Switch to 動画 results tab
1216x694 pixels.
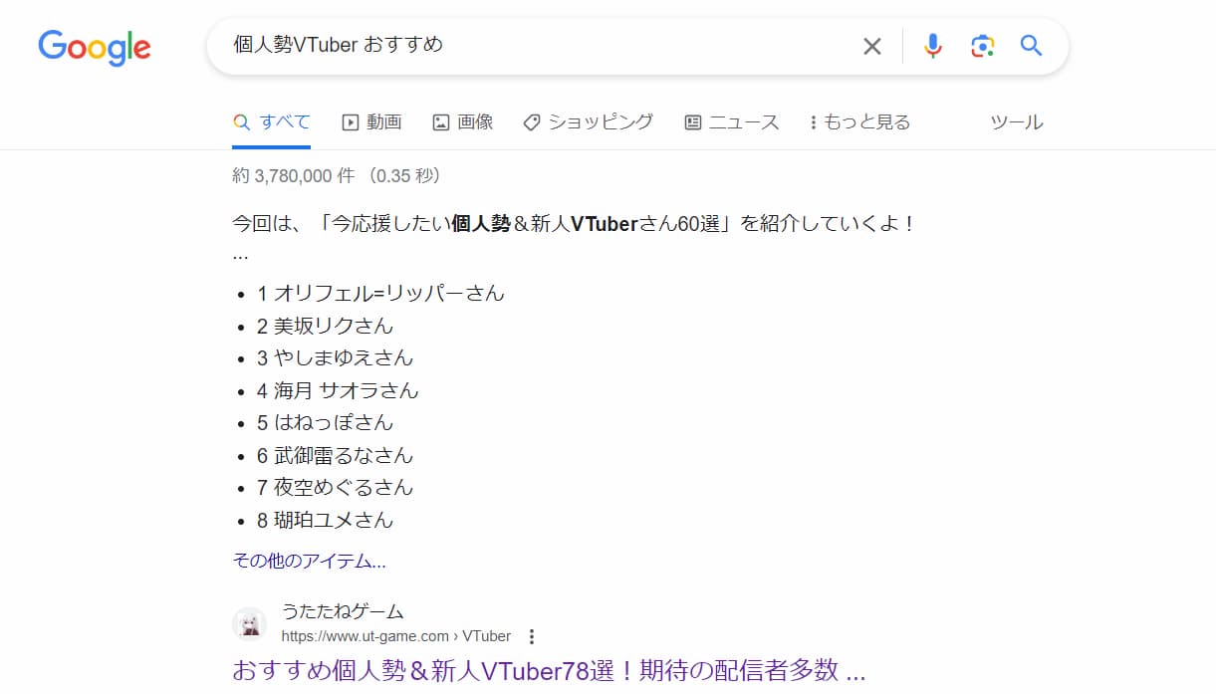pos(371,122)
